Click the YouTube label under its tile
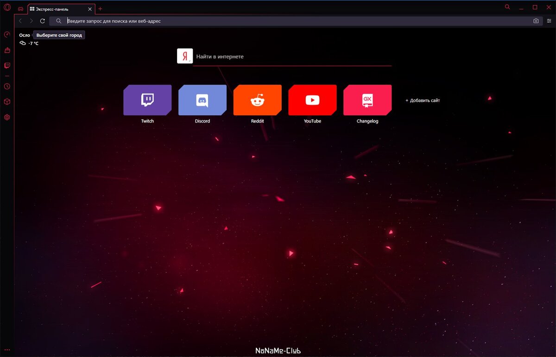556x357 pixels. point(312,121)
